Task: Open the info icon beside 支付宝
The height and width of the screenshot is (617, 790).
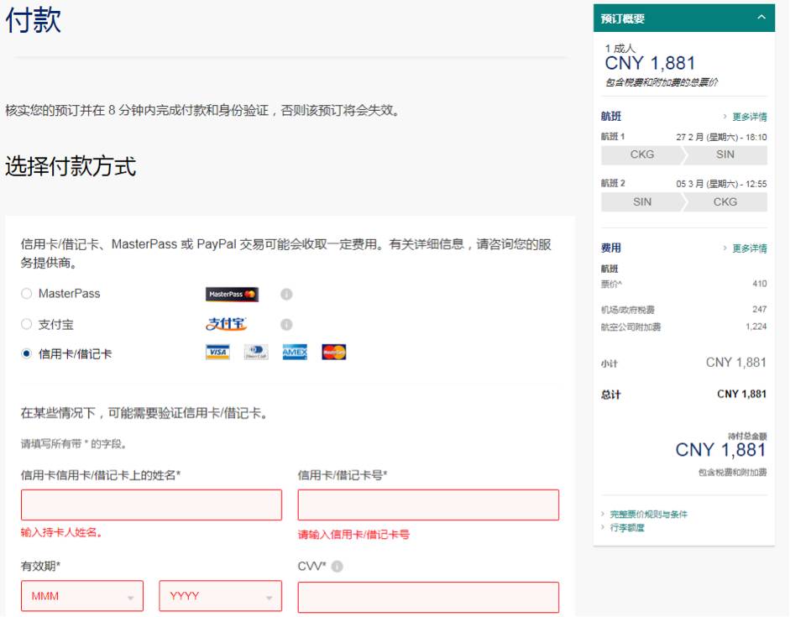Action: coord(286,324)
